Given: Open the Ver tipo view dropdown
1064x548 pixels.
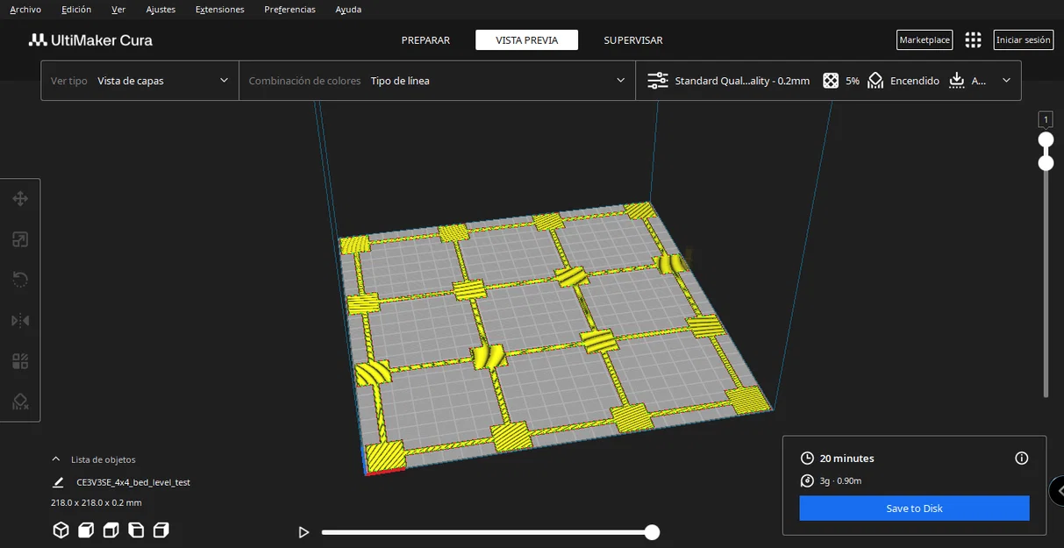Looking at the screenshot, I should (x=139, y=81).
